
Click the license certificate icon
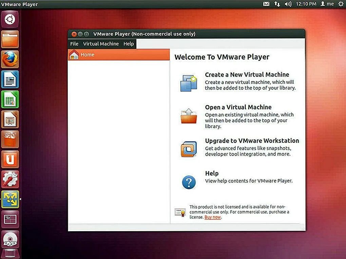click(180, 212)
